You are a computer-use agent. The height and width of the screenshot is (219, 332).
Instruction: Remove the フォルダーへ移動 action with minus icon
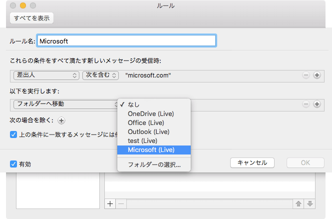pyautogui.click(x=306, y=104)
